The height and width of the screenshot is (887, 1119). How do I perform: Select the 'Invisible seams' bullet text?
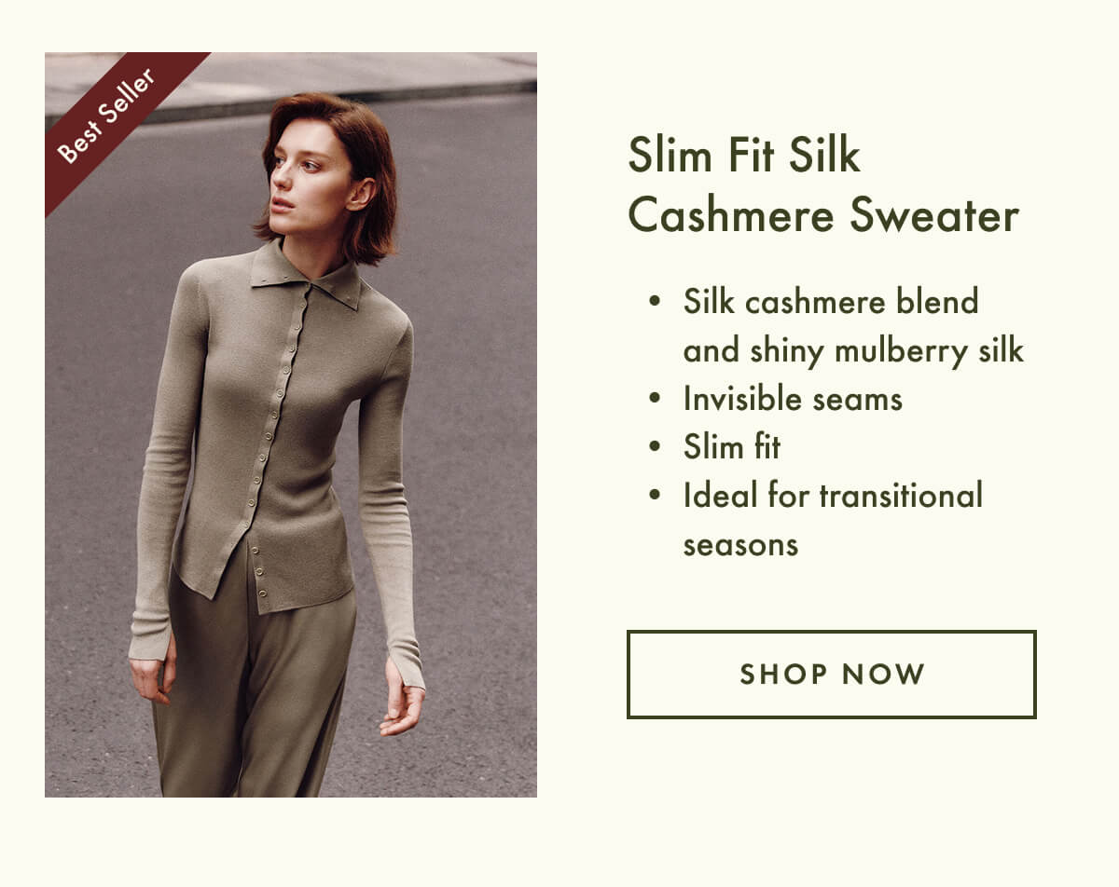pos(793,399)
